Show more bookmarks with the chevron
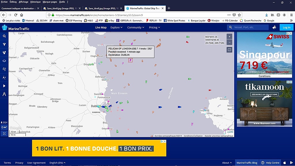The width and height of the screenshot is (295, 166). [292, 20]
